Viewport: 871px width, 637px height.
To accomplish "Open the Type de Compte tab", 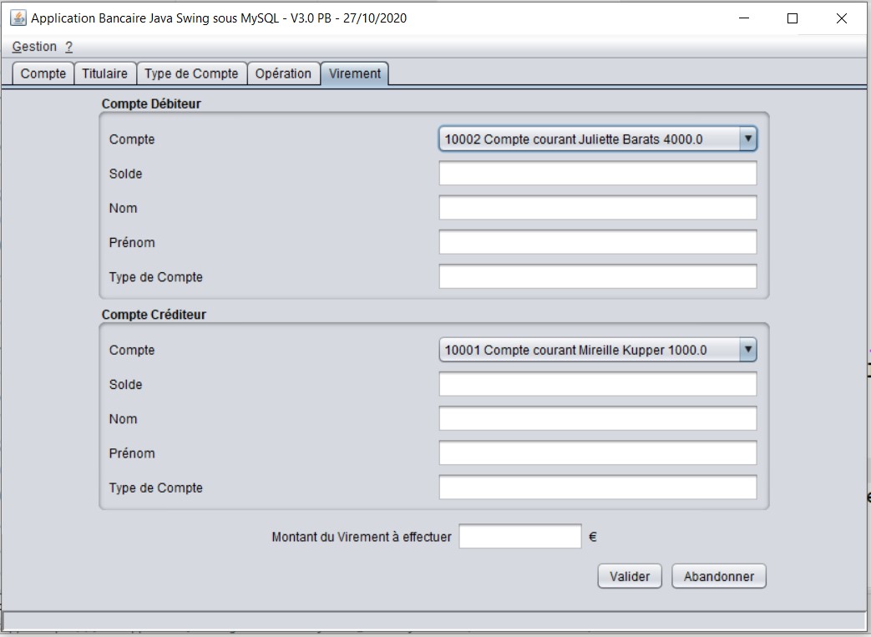I will (x=191, y=73).
